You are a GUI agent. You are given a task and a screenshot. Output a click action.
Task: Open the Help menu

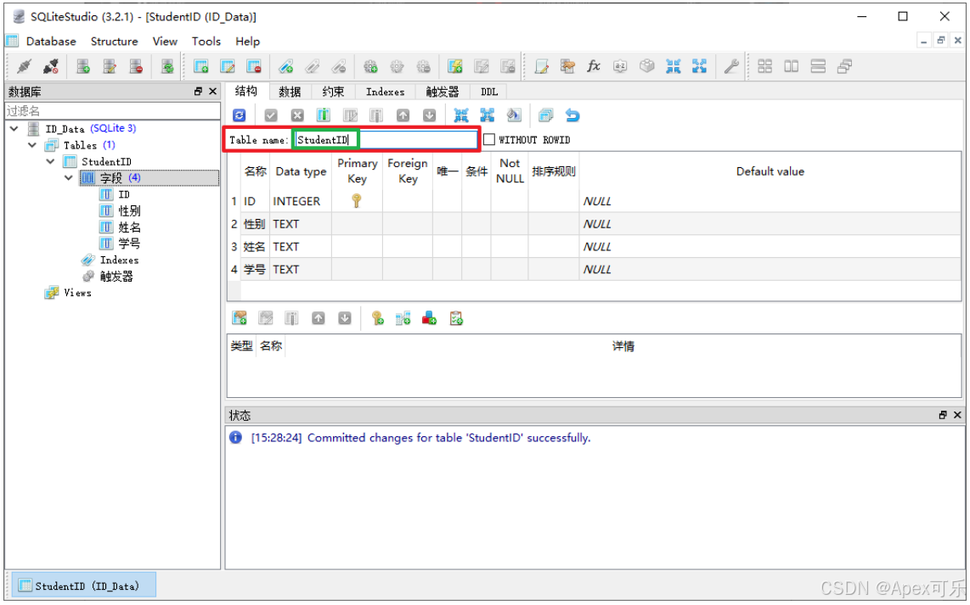pos(247,42)
